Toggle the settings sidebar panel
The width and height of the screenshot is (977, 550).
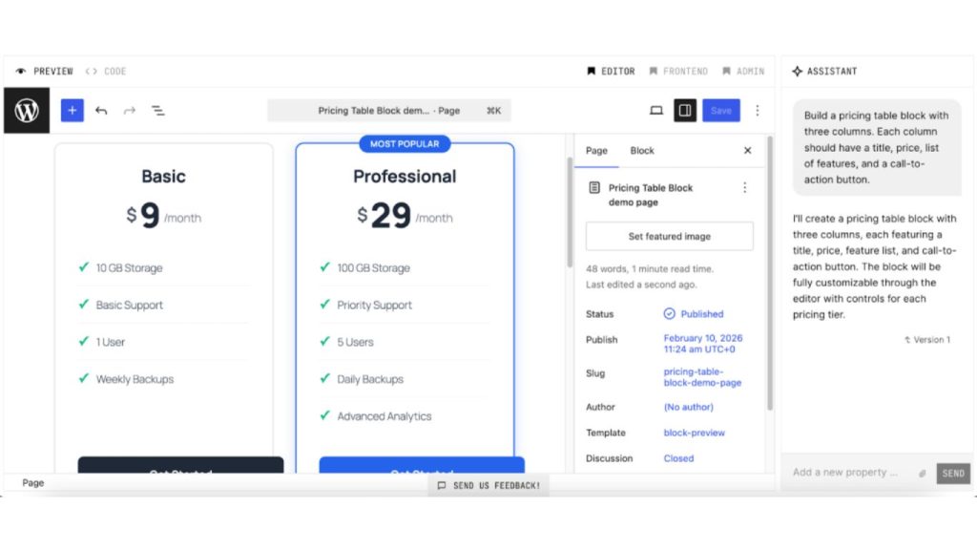pyautogui.click(x=685, y=110)
